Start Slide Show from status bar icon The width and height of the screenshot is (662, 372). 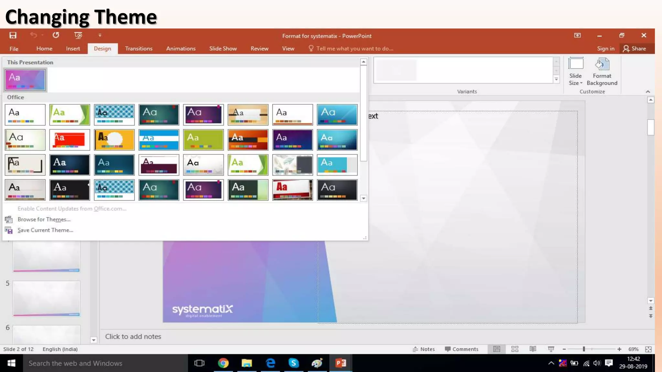(551, 349)
